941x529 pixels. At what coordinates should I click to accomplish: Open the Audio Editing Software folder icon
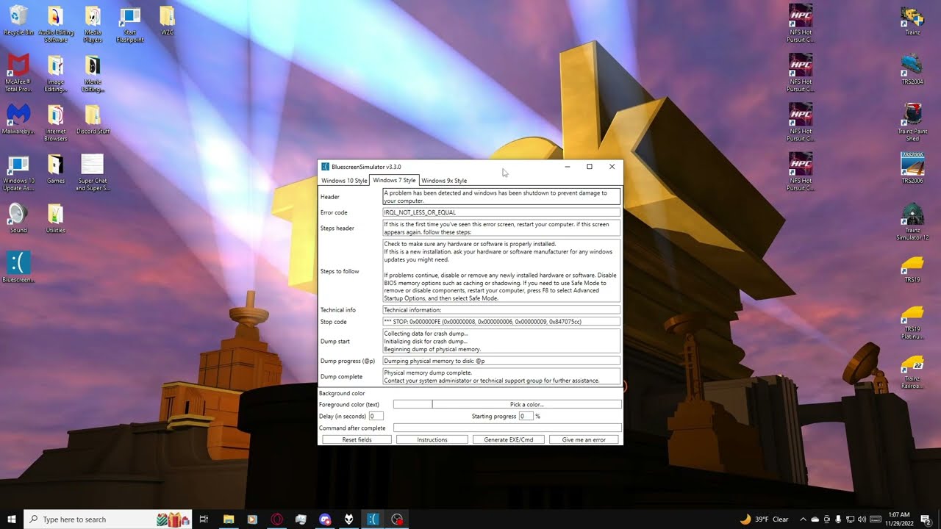coord(56,24)
